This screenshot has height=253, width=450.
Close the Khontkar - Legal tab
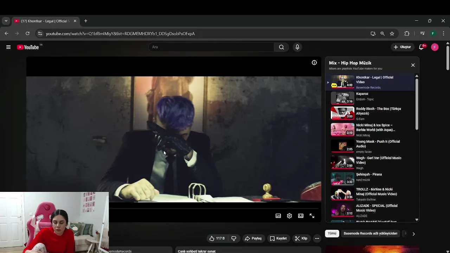coord(75,21)
